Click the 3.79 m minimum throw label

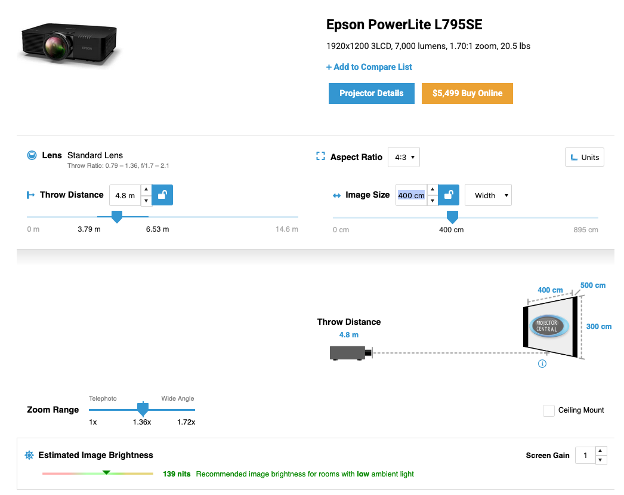coord(89,229)
